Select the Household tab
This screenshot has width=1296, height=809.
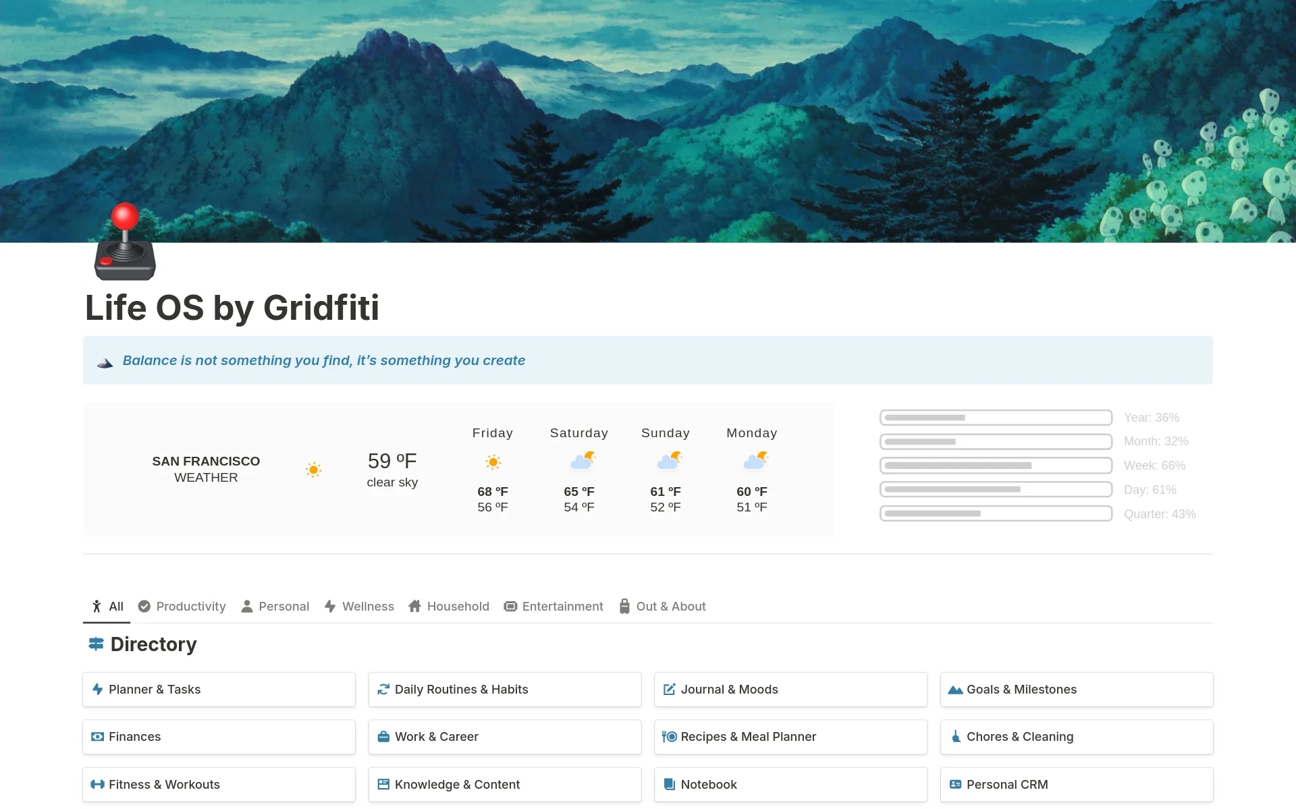(x=449, y=607)
